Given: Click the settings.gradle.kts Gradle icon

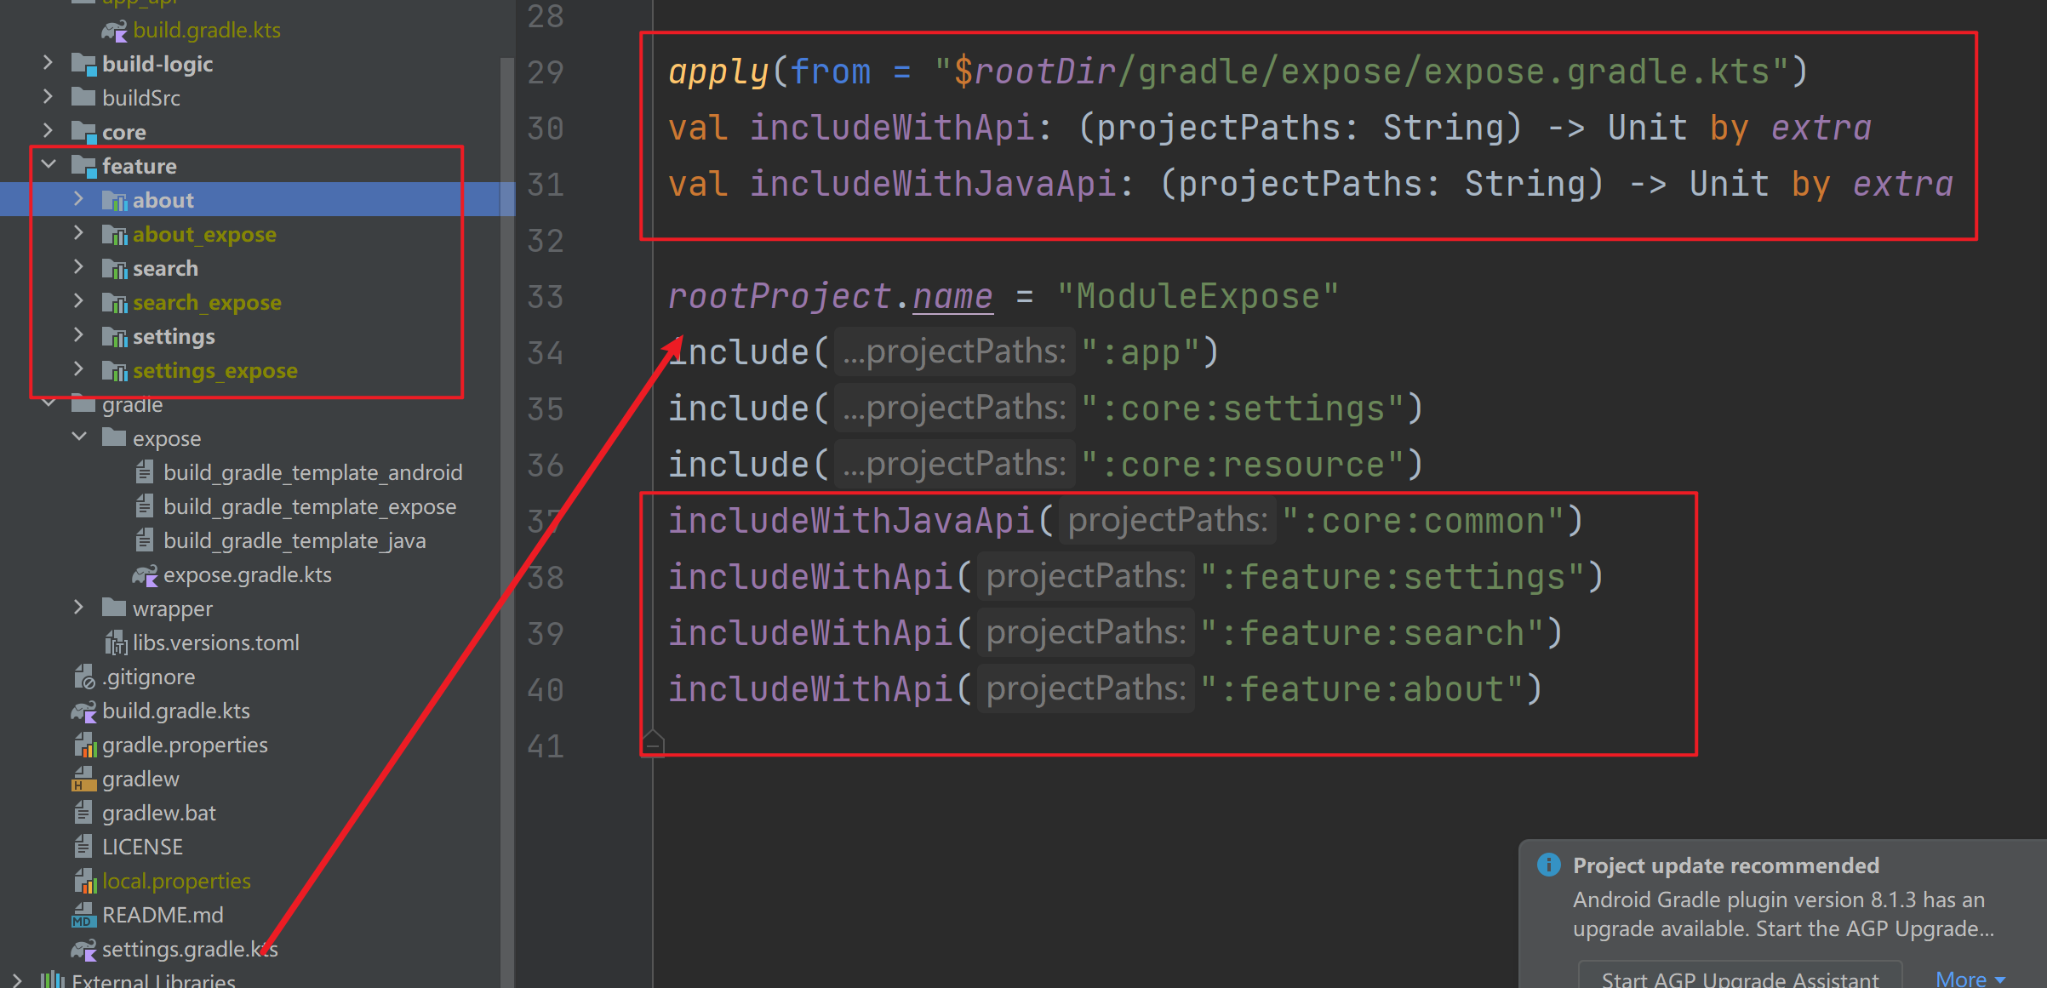Looking at the screenshot, I should (83, 950).
